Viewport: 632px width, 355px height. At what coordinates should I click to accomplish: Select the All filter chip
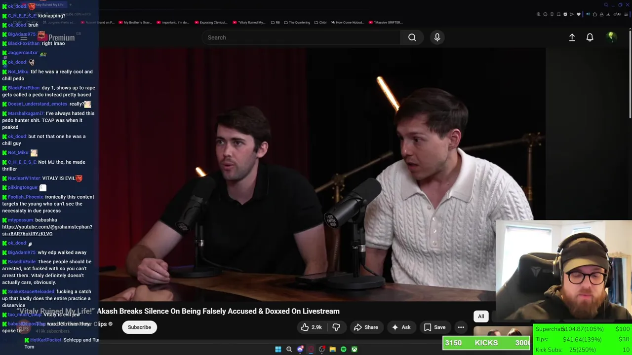[x=481, y=316]
